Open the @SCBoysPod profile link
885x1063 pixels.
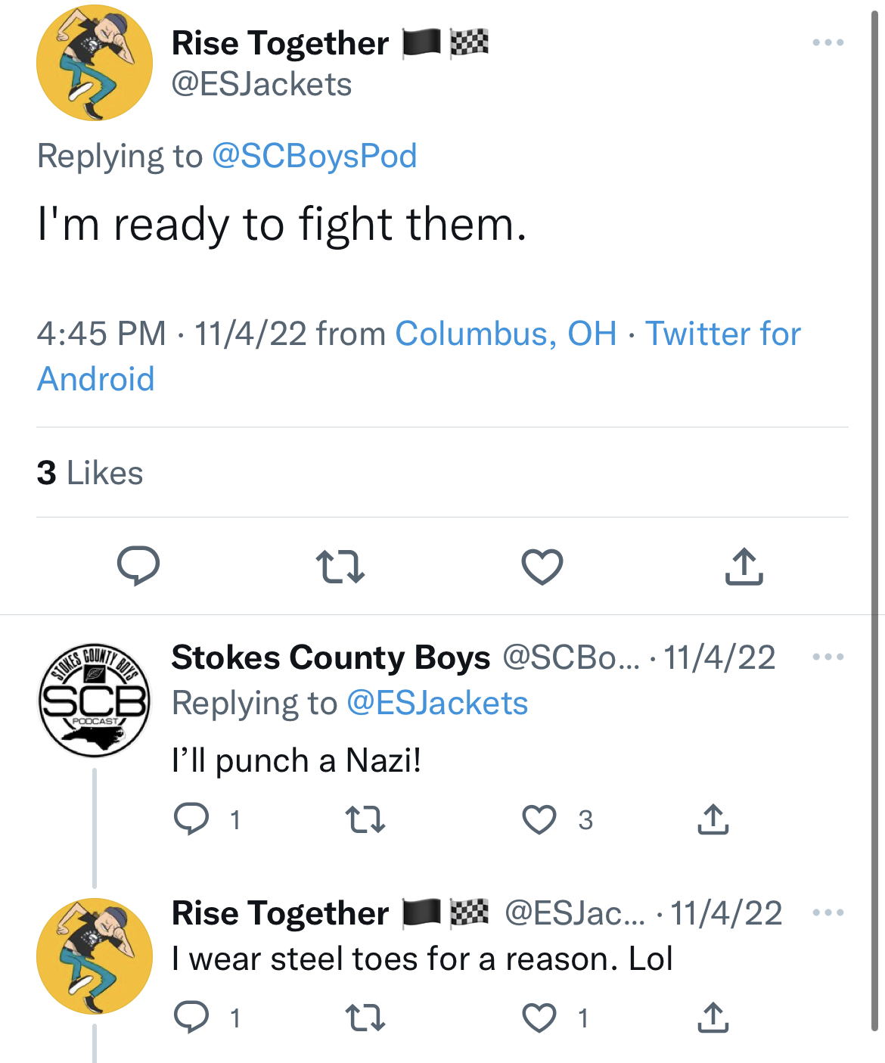click(x=314, y=156)
